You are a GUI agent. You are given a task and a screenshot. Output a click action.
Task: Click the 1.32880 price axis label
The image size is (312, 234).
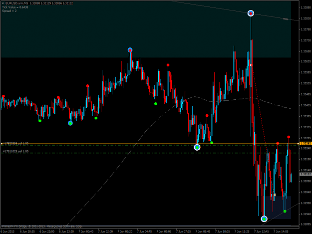pyautogui.click(x=306, y=7)
